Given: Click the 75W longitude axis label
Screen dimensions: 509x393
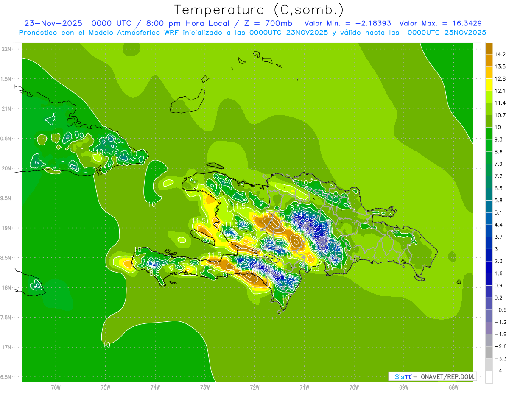Looking at the screenshot, I should (x=106, y=387).
